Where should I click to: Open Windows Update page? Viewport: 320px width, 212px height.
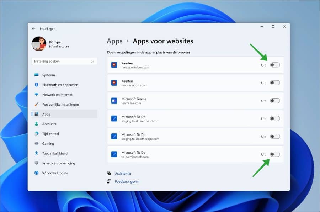pyautogui.click(x=64, y=173)
